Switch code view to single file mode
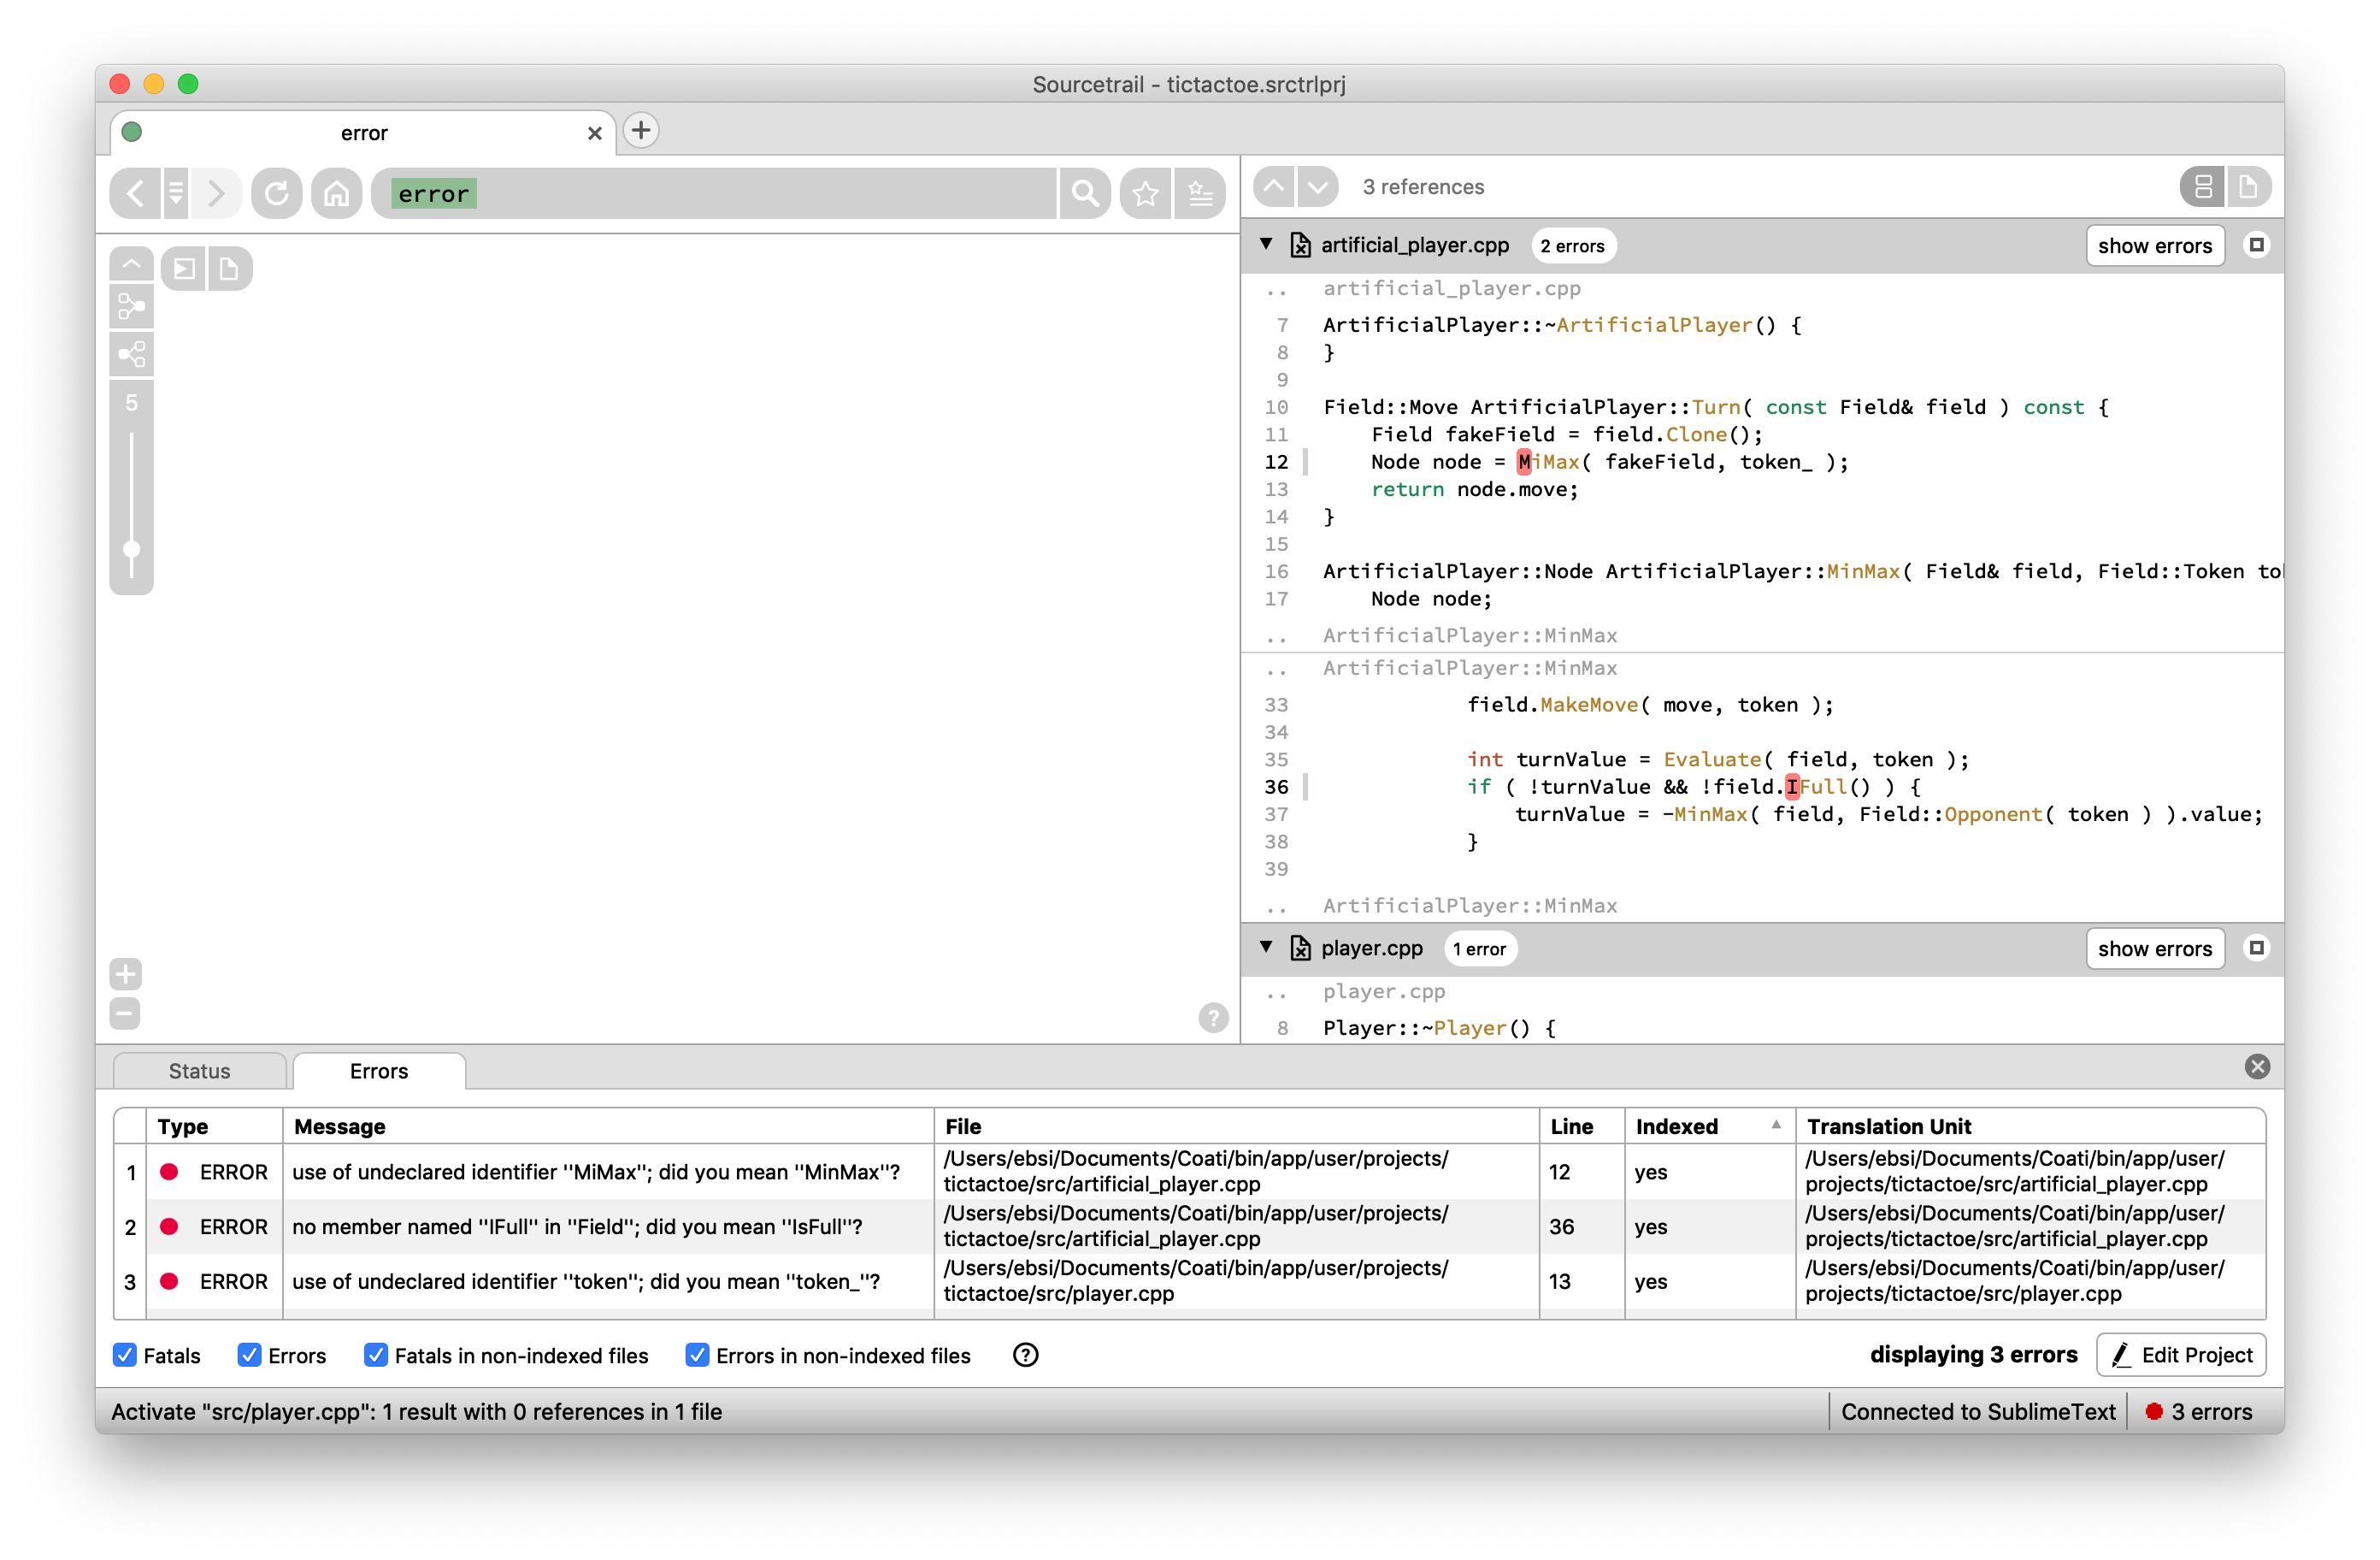This screenshot has width=2380, height=1560. tap(2248, 186)
